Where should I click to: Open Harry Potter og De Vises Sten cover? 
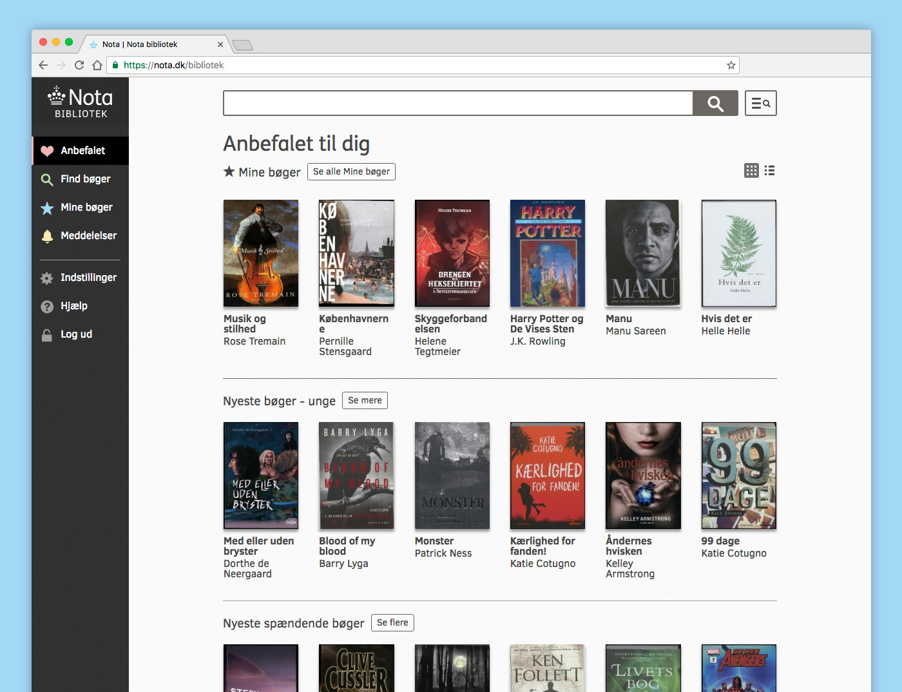548,253
